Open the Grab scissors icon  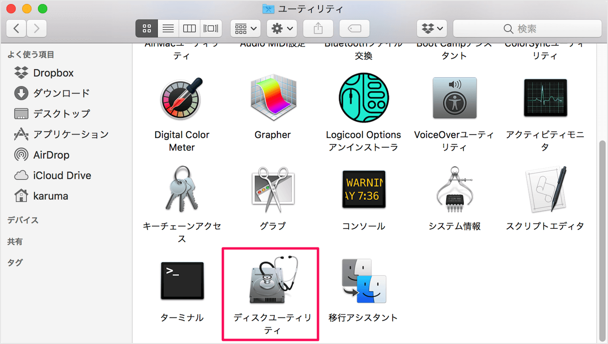[x=272, y=190]
